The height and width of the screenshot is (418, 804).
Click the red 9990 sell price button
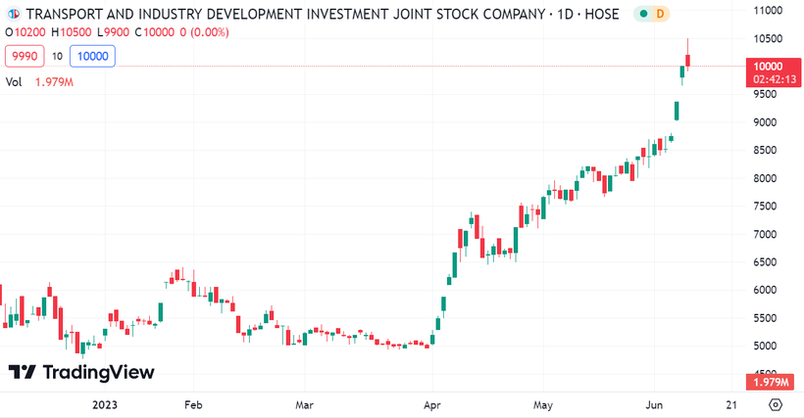(x=25, y=57)
